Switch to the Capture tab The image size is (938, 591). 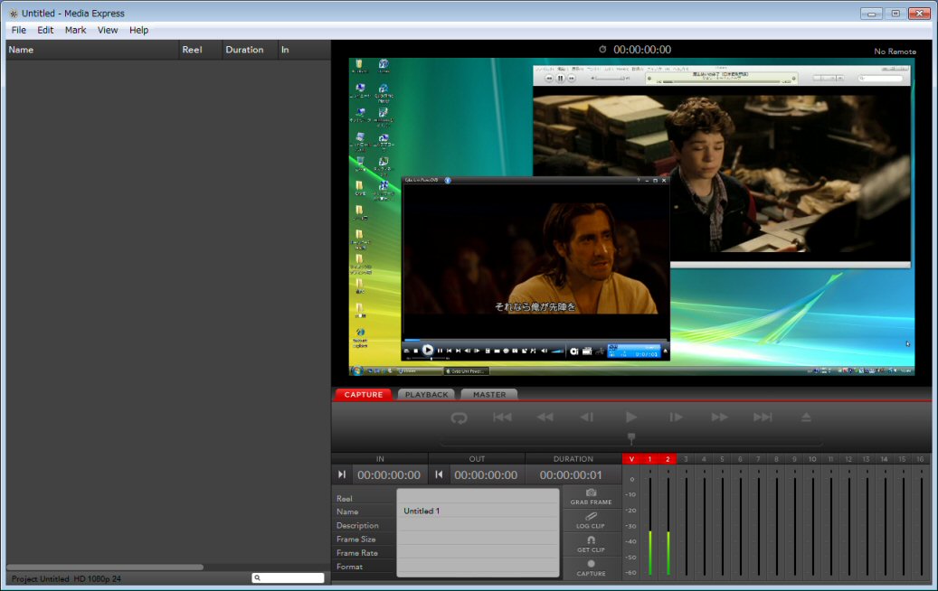363,394
